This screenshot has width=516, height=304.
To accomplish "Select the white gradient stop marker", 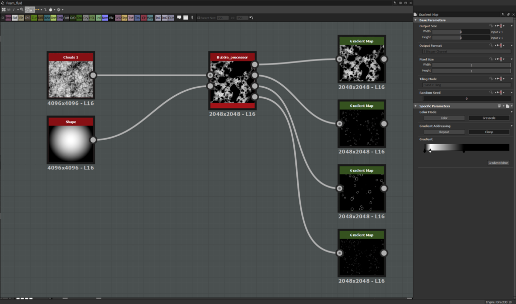I will click(x=430, y=151).
